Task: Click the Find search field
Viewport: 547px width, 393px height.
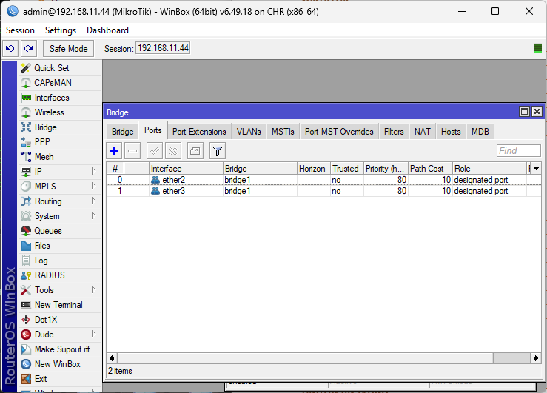Action: 518,151
